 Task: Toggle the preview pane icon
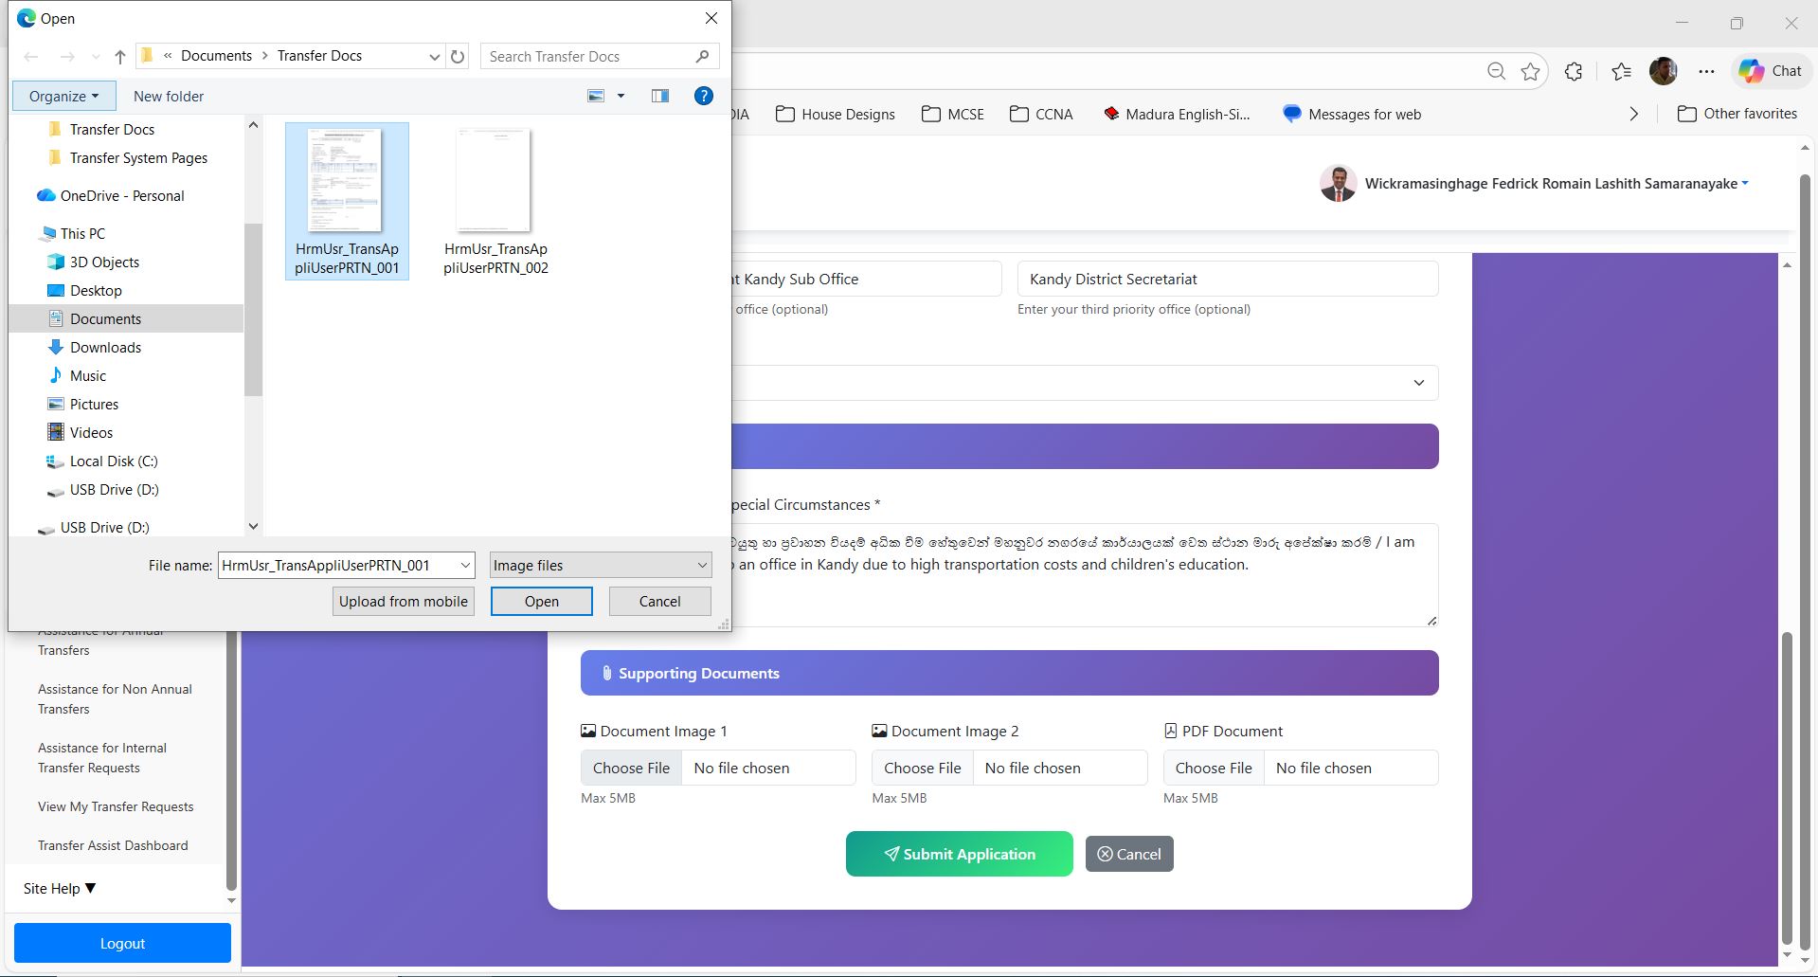click(x=660, y=96)
